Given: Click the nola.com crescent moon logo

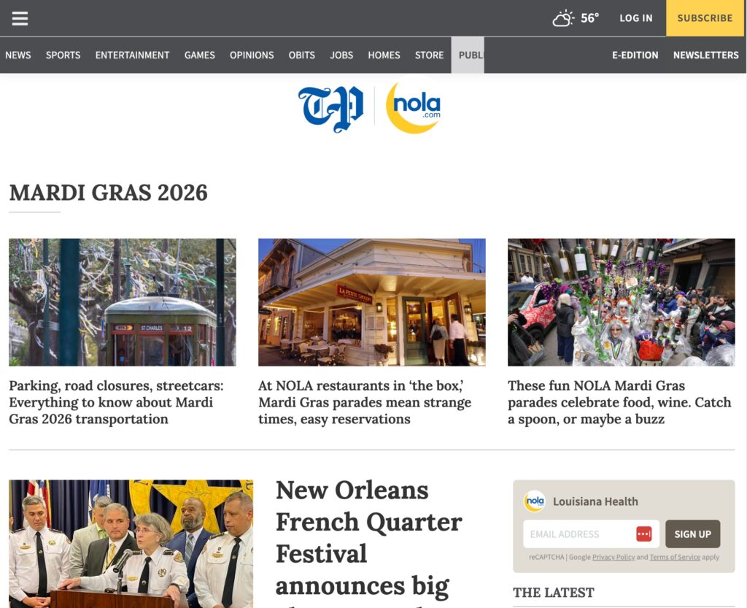Looking at the screenshot, I should (413, 107).
